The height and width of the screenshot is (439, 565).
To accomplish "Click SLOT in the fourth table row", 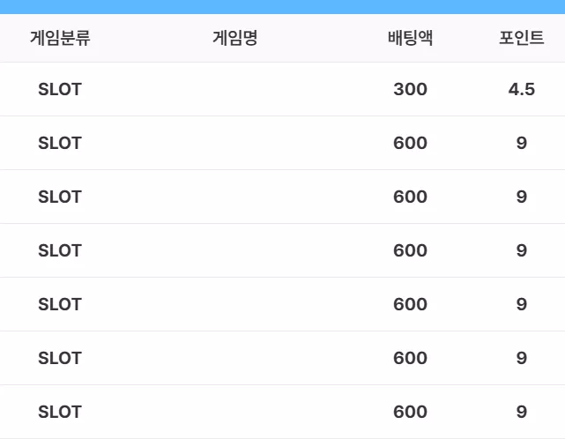I will tap(60, 250).
